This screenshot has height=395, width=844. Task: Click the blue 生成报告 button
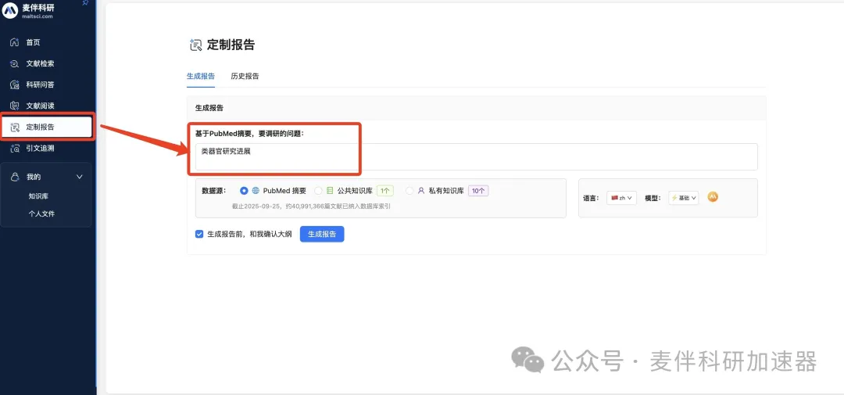point(321,234)
